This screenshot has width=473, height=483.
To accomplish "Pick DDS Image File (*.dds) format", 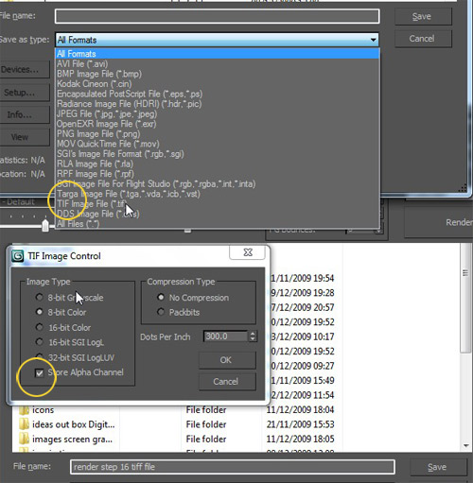I will pyautogui.click(x=218, y=214).
